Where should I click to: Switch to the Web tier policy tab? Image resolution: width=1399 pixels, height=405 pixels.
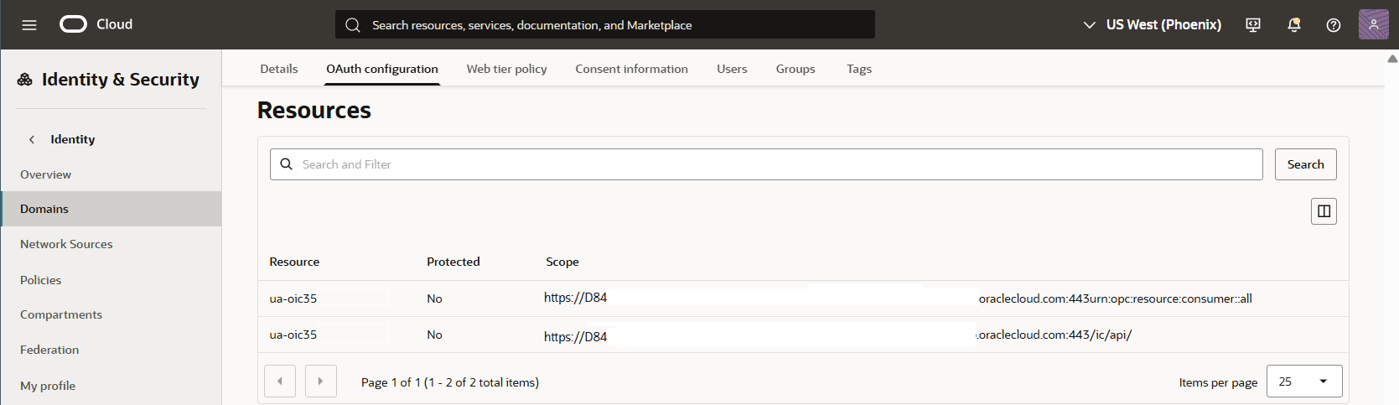point(506,69)
